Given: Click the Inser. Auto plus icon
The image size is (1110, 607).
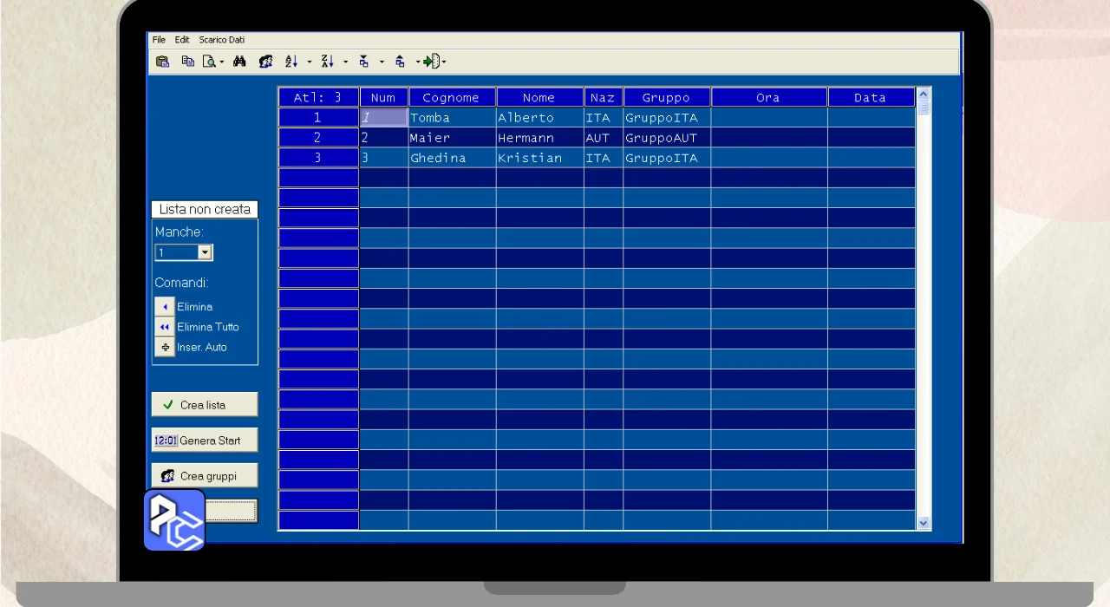Looking at the screenshot, I should [x=165, y=347].
